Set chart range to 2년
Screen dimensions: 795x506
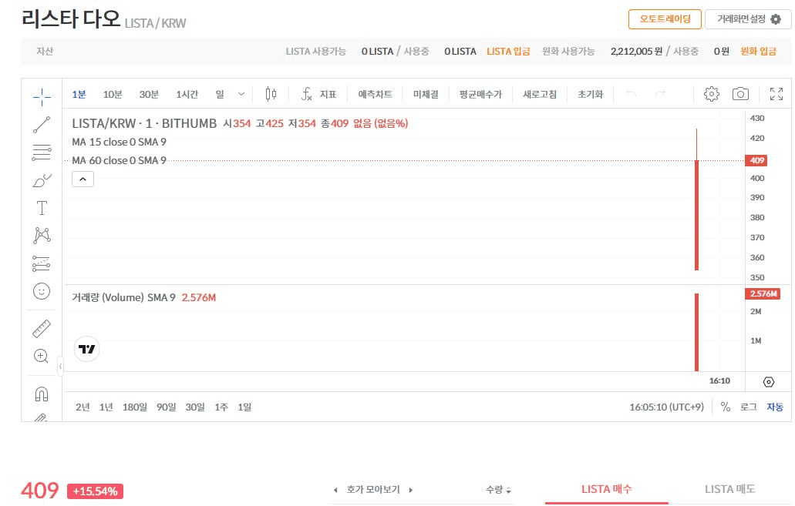[x=83, y=407]
